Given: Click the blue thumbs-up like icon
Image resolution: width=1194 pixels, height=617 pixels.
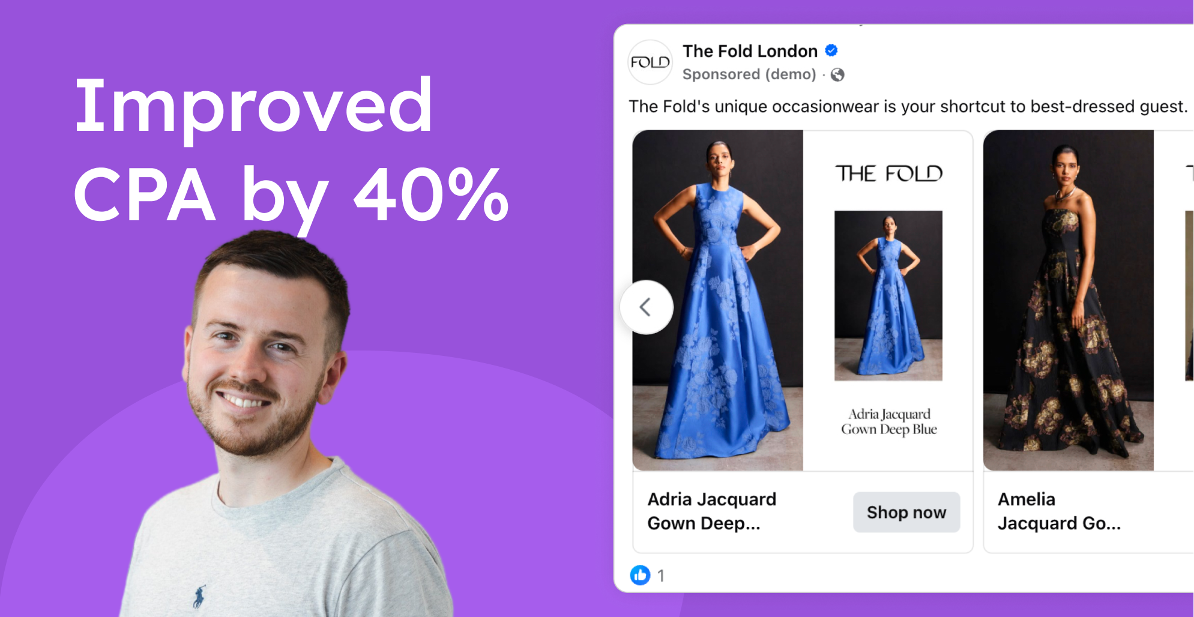Looking at the screenshot, I should (x=640, y=575).
